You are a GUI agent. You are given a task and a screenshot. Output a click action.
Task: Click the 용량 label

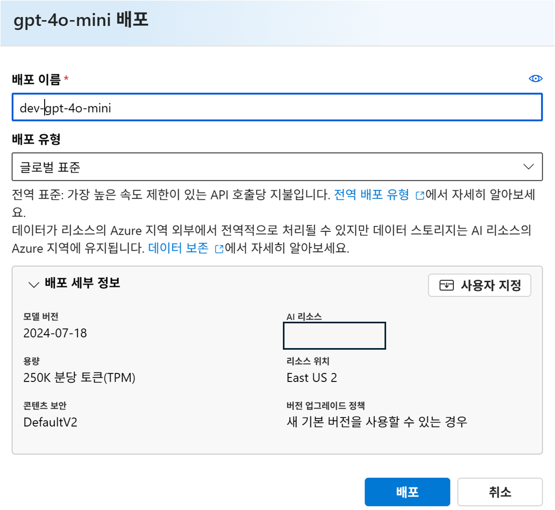(x=32, y=361)
